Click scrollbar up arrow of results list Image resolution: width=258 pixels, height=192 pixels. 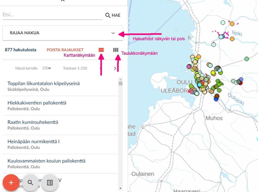pyautogui.click(x=121, y=79)
